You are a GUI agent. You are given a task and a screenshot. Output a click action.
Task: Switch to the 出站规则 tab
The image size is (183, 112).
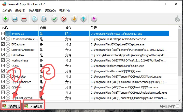(11, 106)
